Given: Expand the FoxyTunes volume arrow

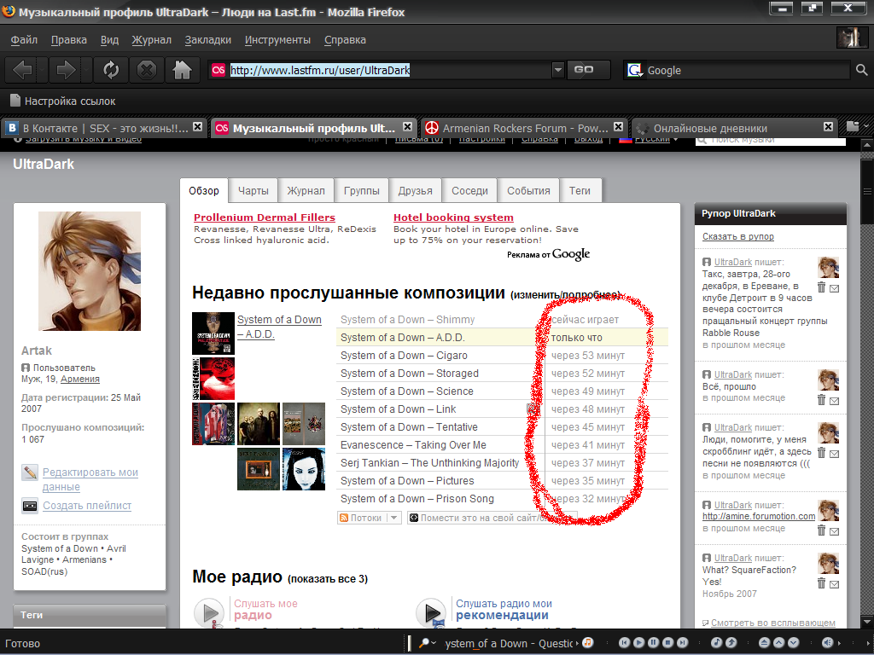Looking at the screenshot, I should click(839, 643).
